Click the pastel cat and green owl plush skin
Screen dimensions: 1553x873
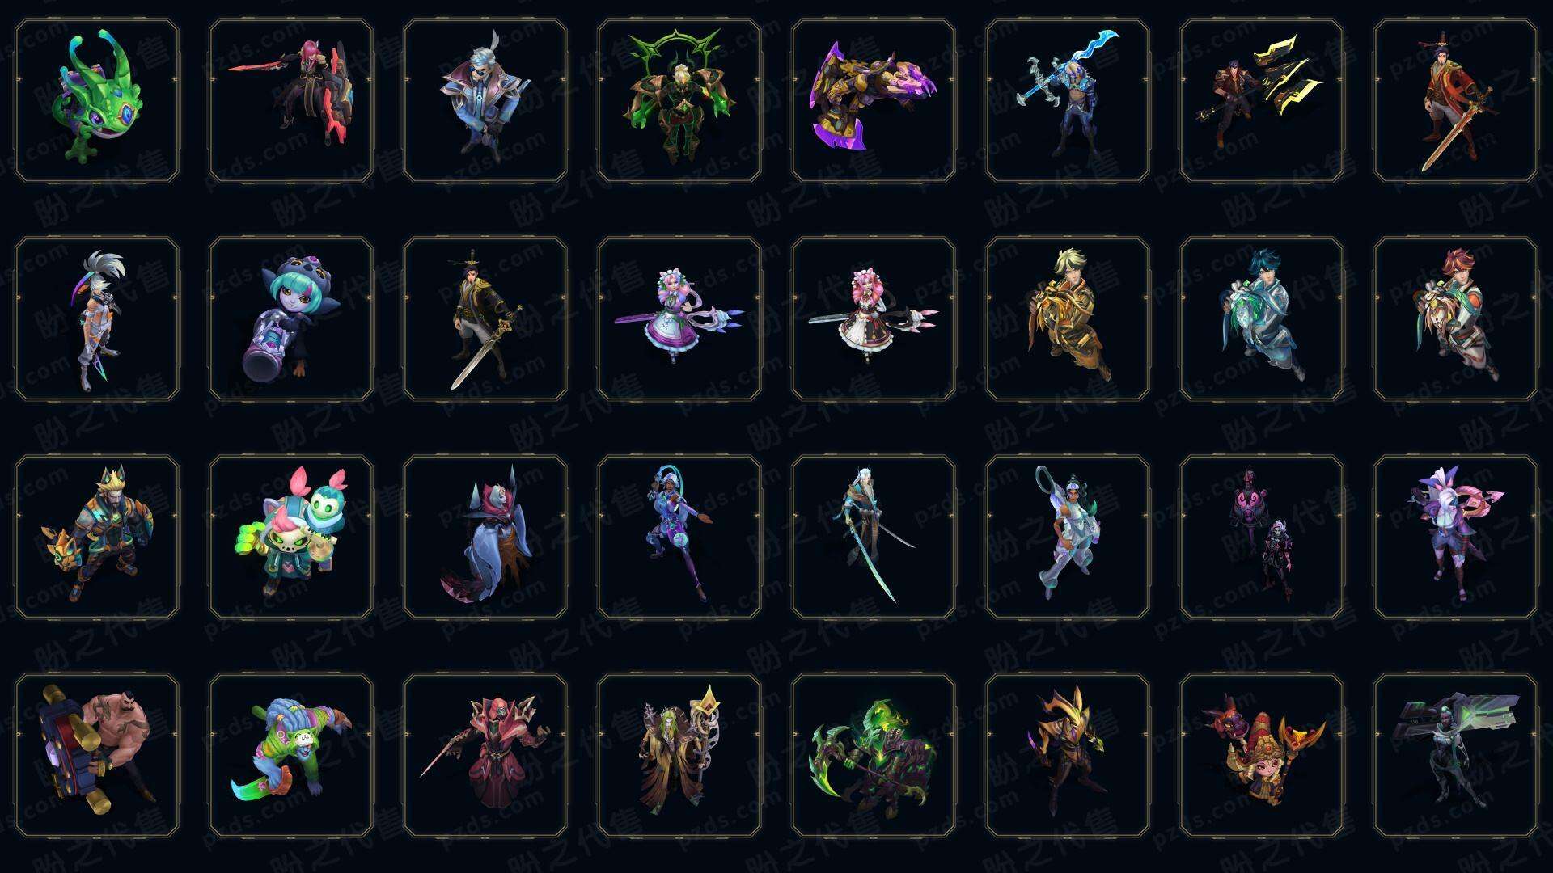pyautogui.click(x=291, y=537)
